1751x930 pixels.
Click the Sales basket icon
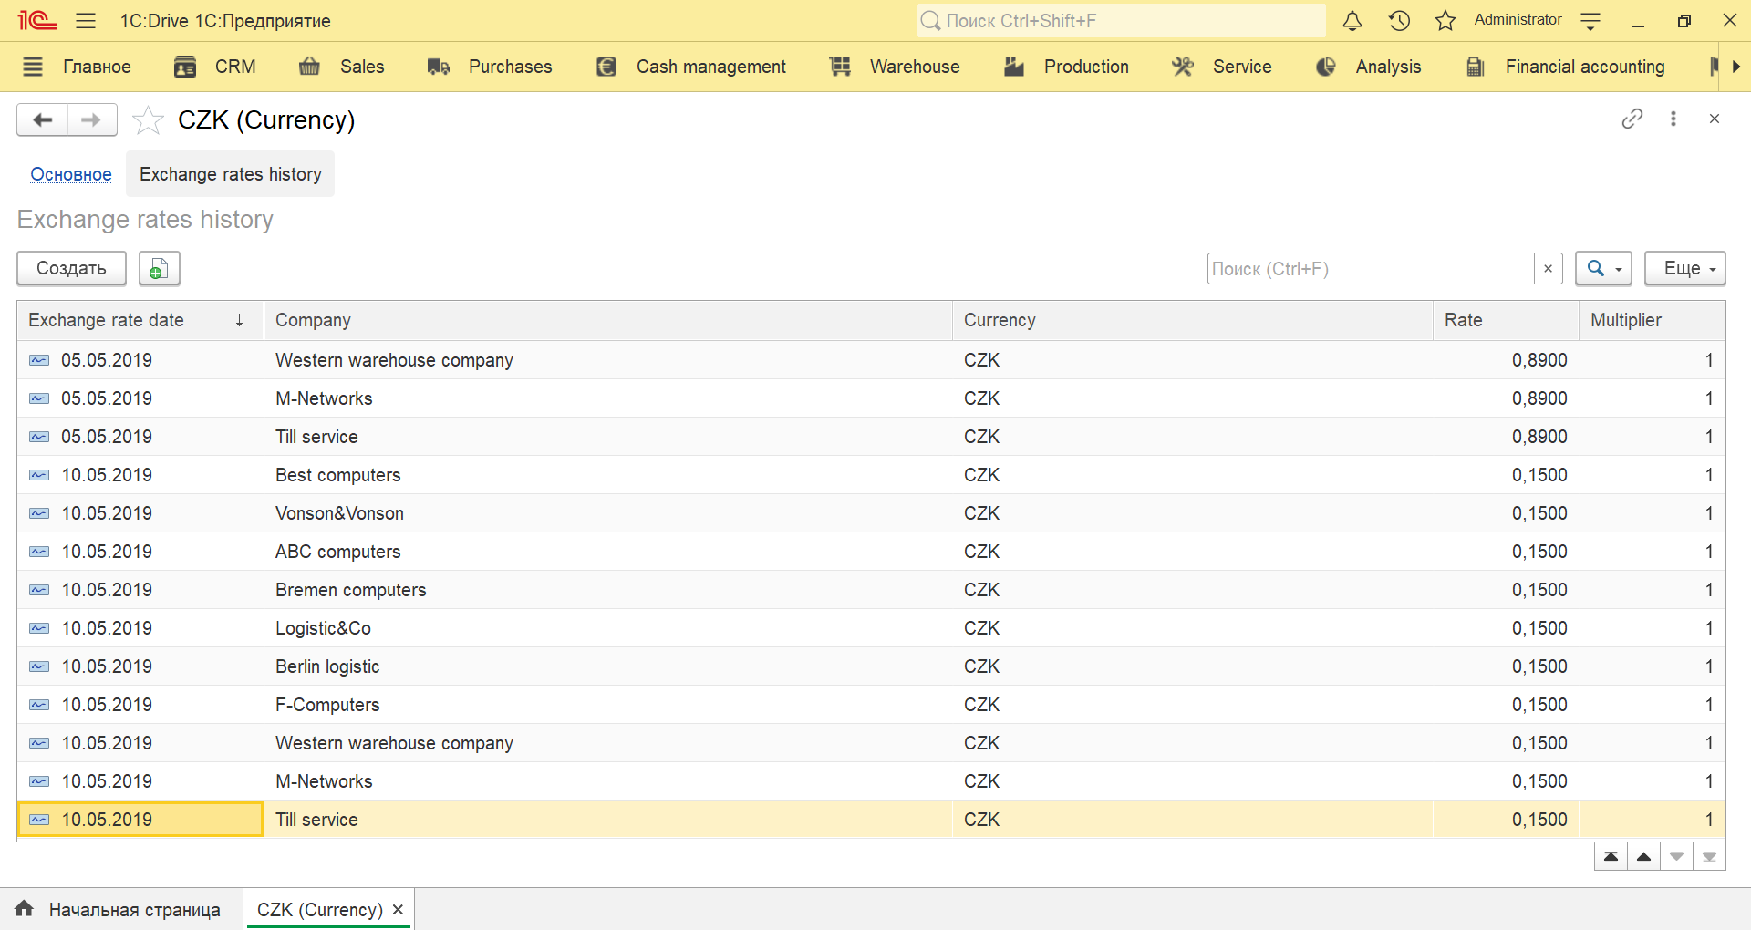pos(310,67)
